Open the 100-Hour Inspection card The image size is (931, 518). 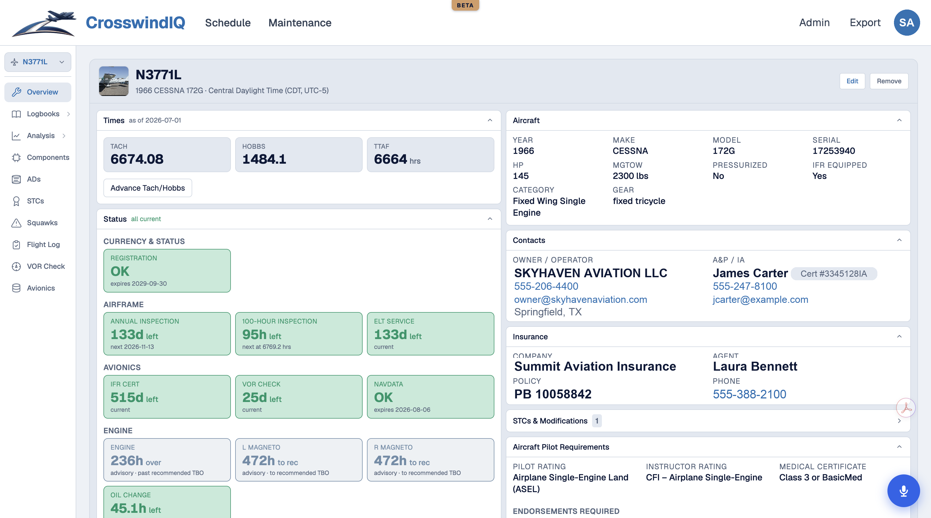[299, 334]
